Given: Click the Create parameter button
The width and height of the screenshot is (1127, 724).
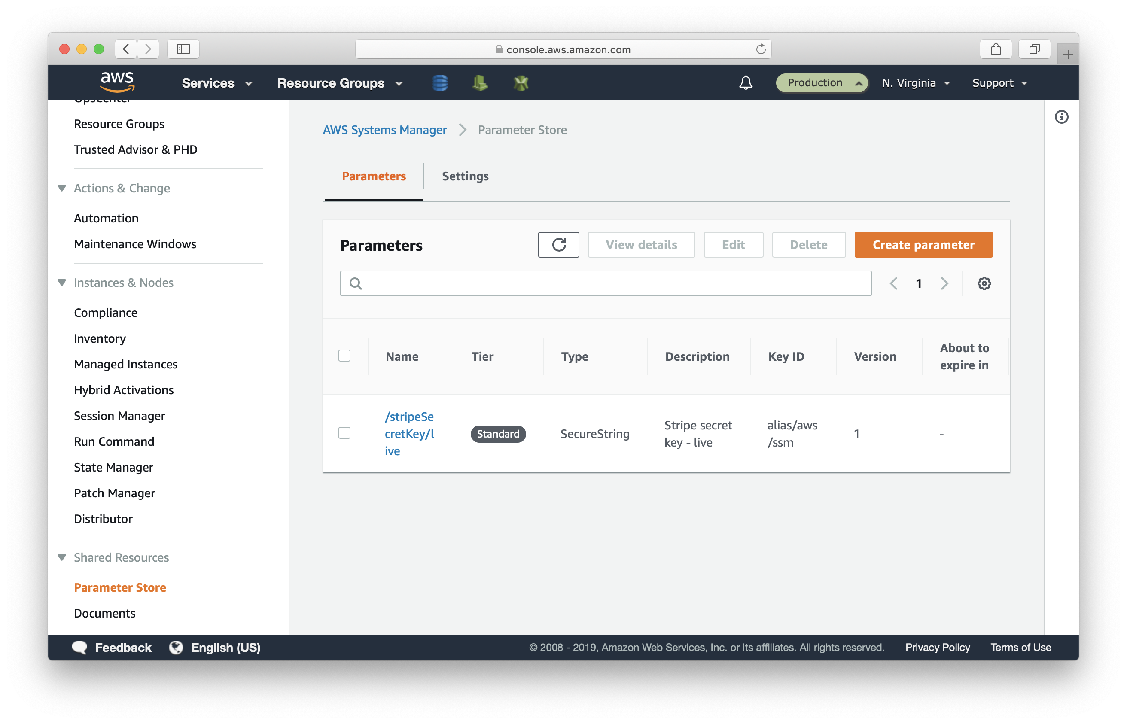Looking at the screenshot, I should 923,245.
